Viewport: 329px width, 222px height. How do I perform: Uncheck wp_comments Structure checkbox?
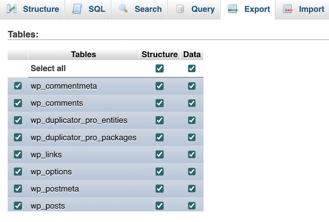(160, 103)
